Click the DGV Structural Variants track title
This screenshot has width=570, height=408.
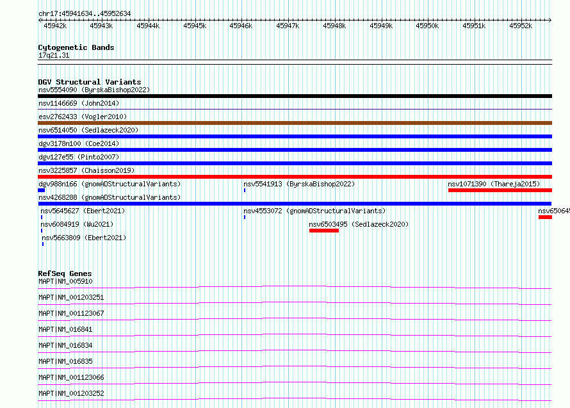90,82
